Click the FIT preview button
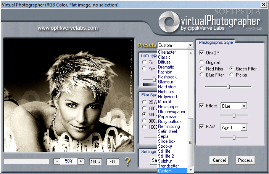This screenshot has width=269, height=174. [113, 162]
